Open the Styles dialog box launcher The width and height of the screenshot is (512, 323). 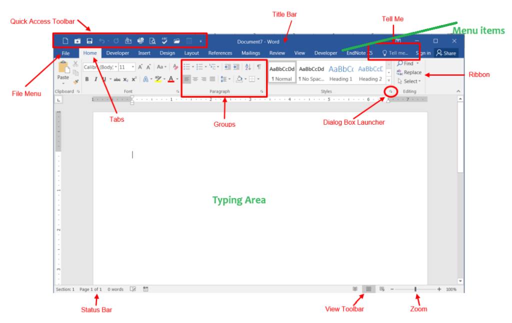(x=389, y=91)
